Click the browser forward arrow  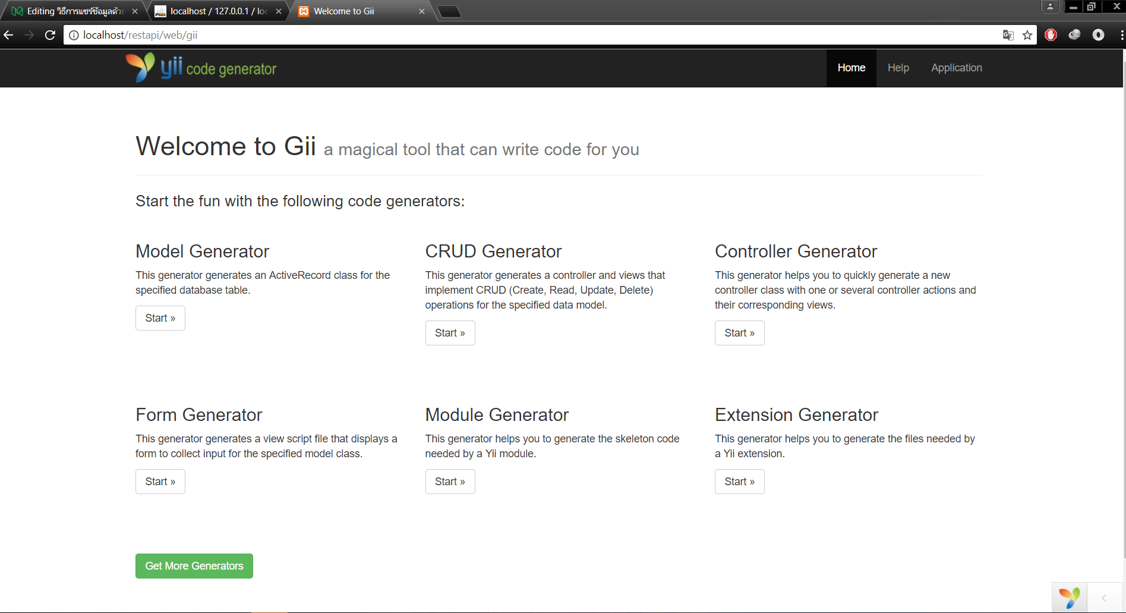click(x=29, y=35)
